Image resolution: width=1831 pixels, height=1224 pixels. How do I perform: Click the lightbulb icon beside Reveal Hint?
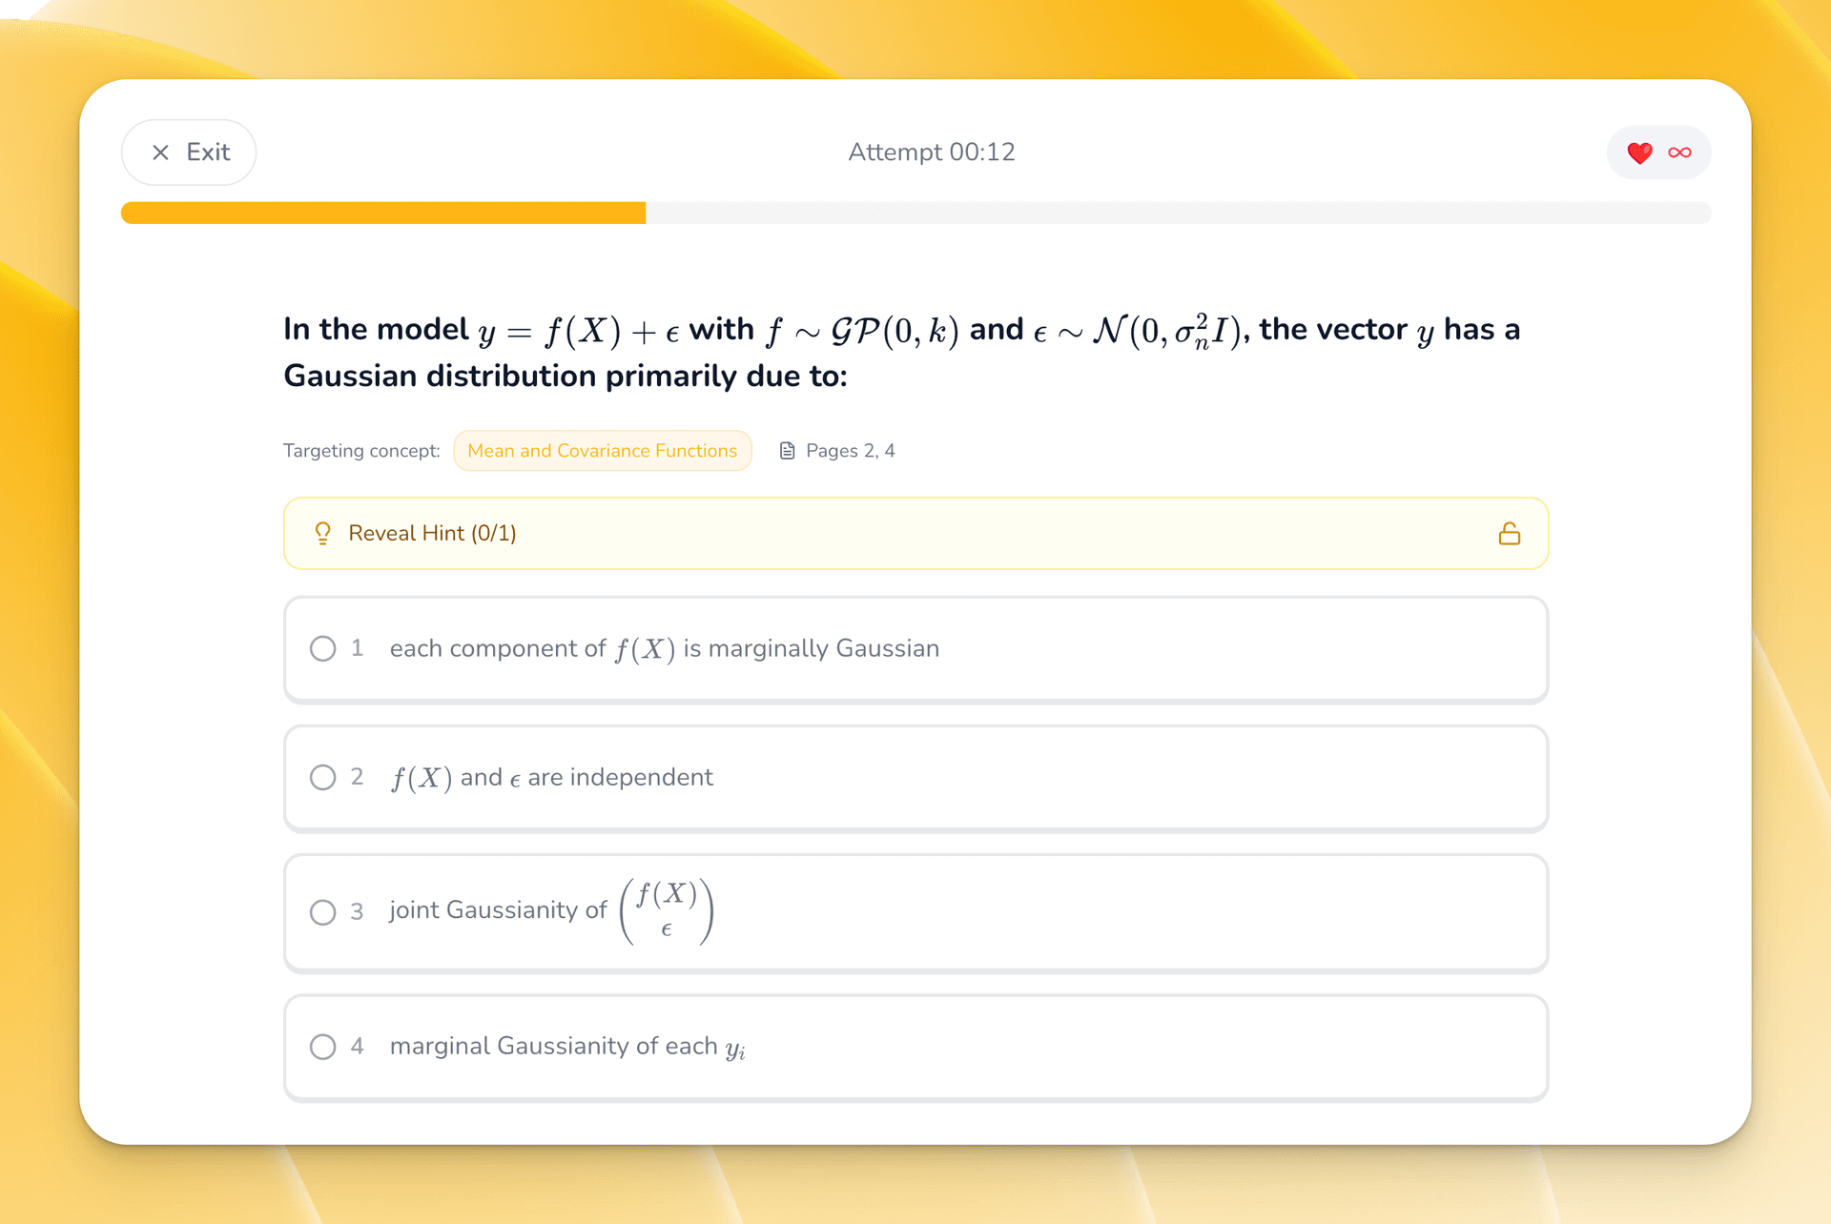tap(322, 533)
